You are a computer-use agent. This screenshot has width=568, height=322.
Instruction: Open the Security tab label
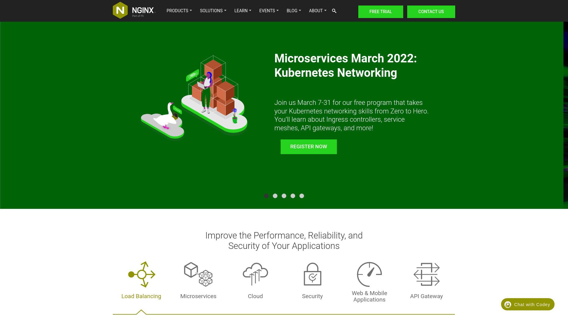[x=312, y=296]
